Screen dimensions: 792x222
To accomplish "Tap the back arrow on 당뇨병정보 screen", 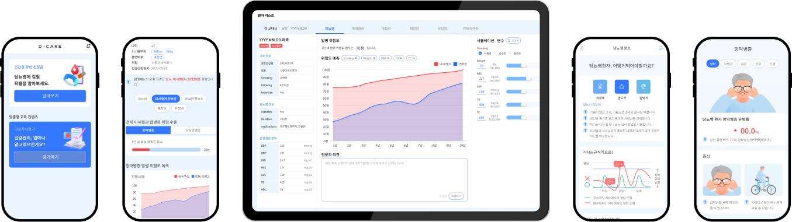I will tap(582, 48).
